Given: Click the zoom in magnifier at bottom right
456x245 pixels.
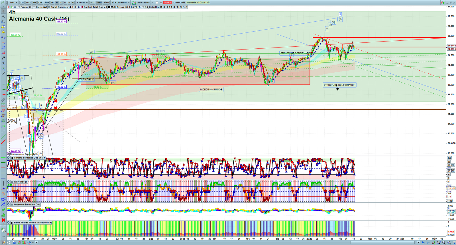Looking at the screenshot, I should tap(449, 243).
